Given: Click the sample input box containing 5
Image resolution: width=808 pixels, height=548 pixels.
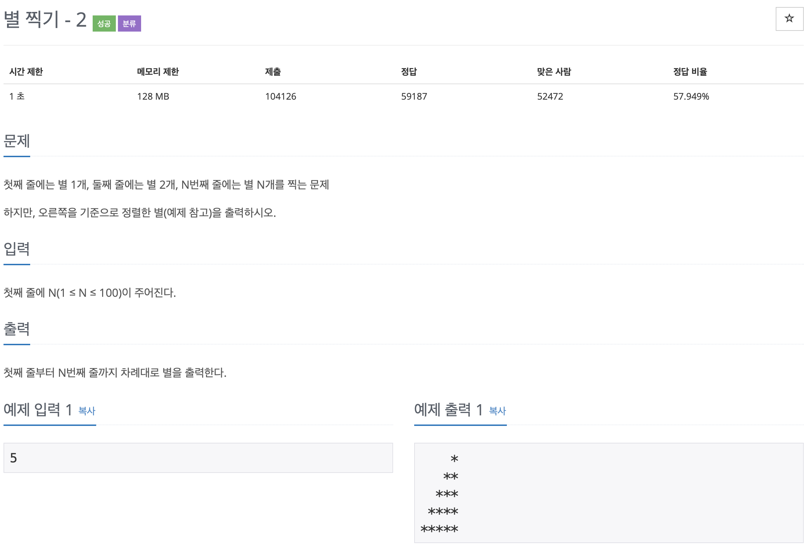Looking at the screenshot, I should (198, 458).
